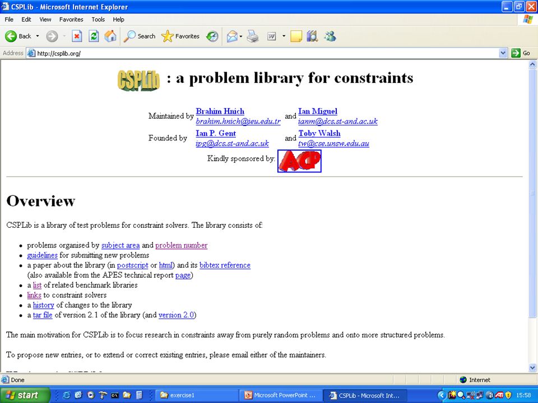Switch to Microsoft PowerPoint taskbar window
The image size is (538, 403).
tap(281, 395)
